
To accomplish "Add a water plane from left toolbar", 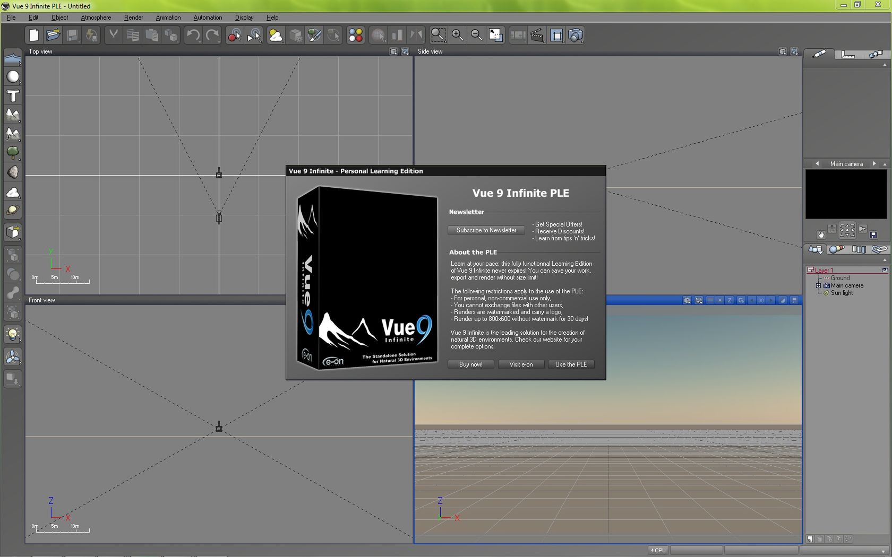I will pyautogui.click(x=13, y=58).
